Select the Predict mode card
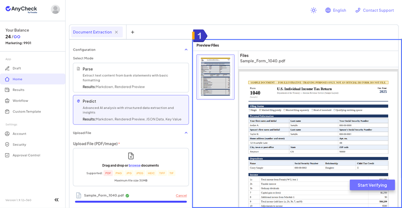Screen dimensions: 402x208 click(x=131, y=110)
